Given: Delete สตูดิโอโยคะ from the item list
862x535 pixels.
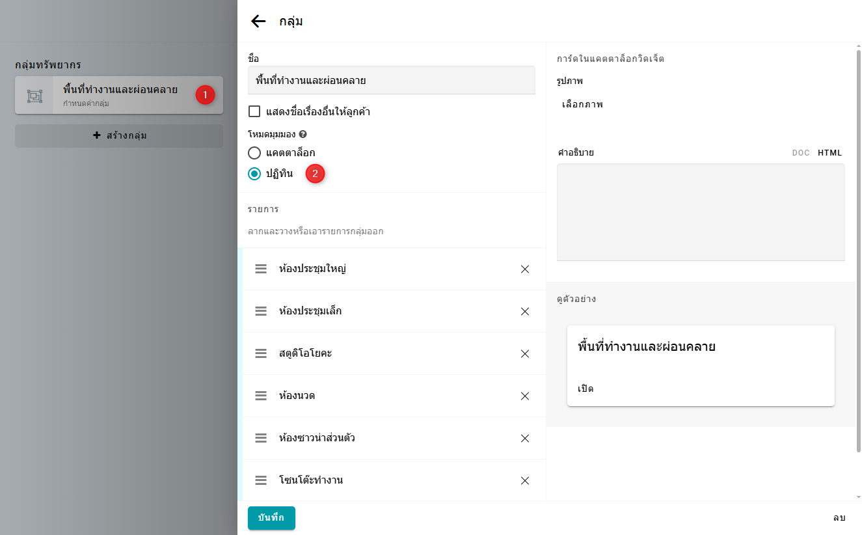Looking at the screenshot, I should pyautogui.click(x=525, y=353).
